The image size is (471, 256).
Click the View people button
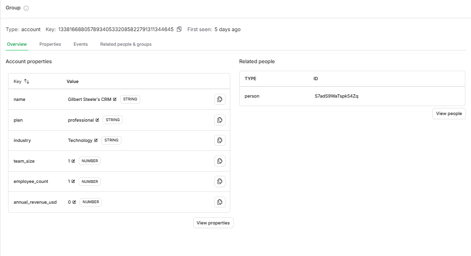[449, 114]
